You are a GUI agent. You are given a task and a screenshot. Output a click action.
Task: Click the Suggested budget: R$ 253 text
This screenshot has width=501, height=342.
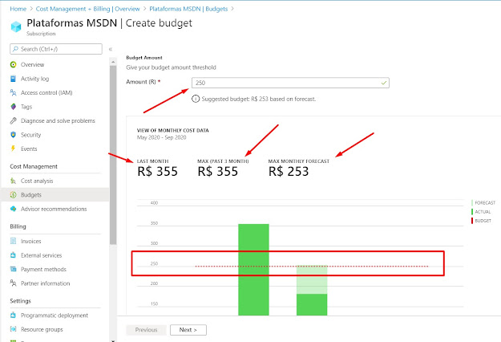tap(258, 100)
